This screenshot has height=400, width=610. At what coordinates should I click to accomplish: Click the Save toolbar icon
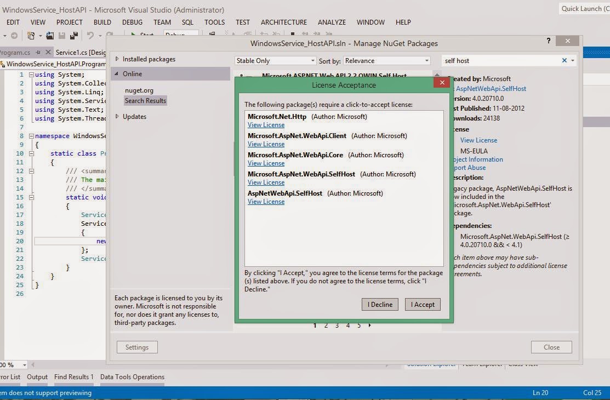[x=61, y=36]
